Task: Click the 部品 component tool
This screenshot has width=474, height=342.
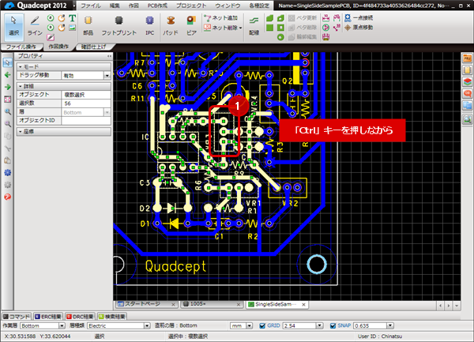Action: (88, 26)
